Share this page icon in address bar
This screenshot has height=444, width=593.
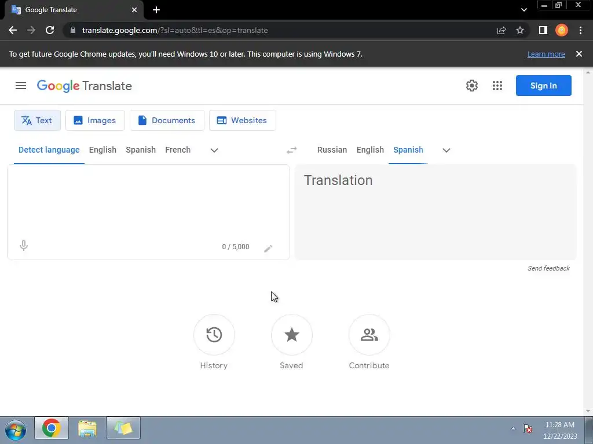click(502, 30)
